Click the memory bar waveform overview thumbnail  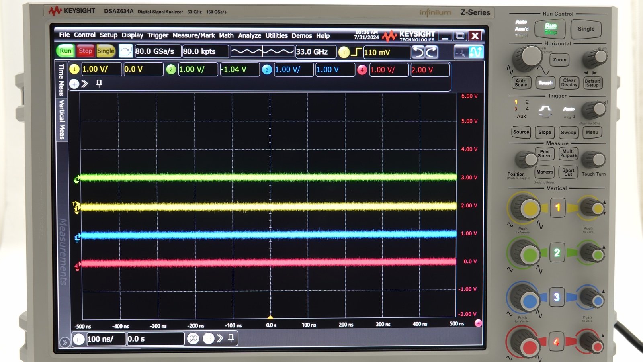(262, 51)
